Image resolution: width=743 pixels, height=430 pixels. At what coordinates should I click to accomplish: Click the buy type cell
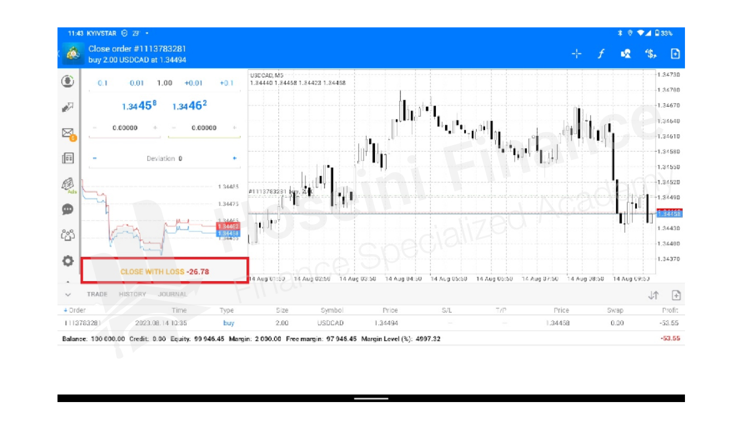pos(228,323)
